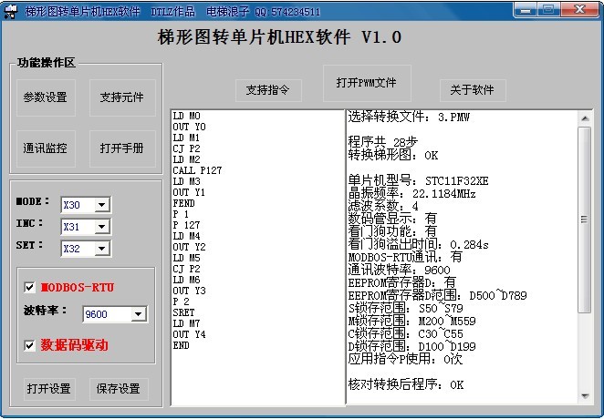Toggle the MODBOS-RTU checkbox
This screenshot has height=419, width=604.
pyautogui.click(x=30, y=288)
